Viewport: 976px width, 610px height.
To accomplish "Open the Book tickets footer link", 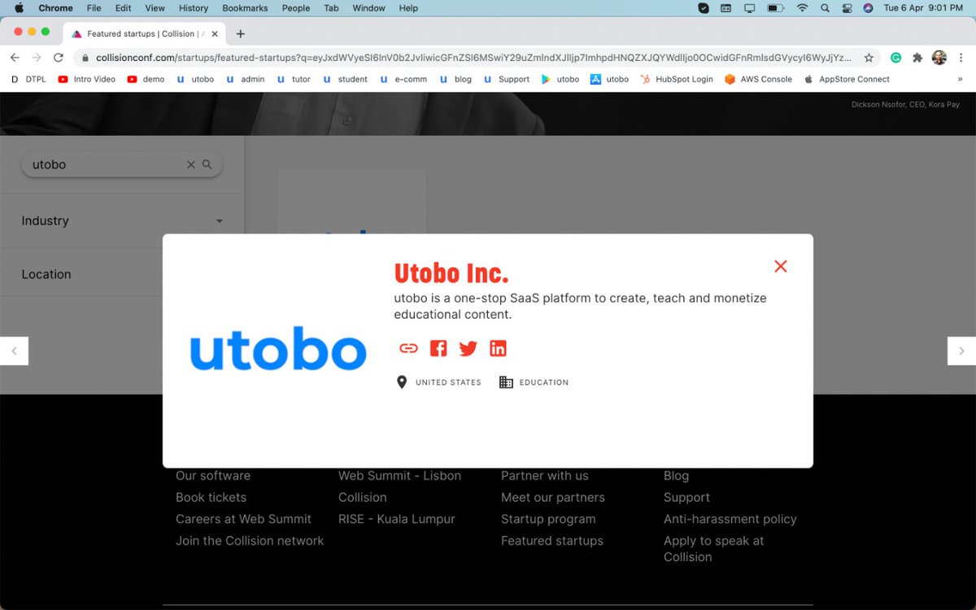I will (211, 497).
